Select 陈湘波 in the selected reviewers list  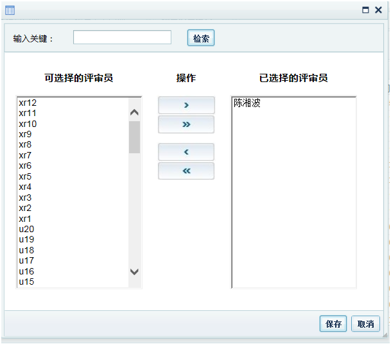(x=247, y=103)
